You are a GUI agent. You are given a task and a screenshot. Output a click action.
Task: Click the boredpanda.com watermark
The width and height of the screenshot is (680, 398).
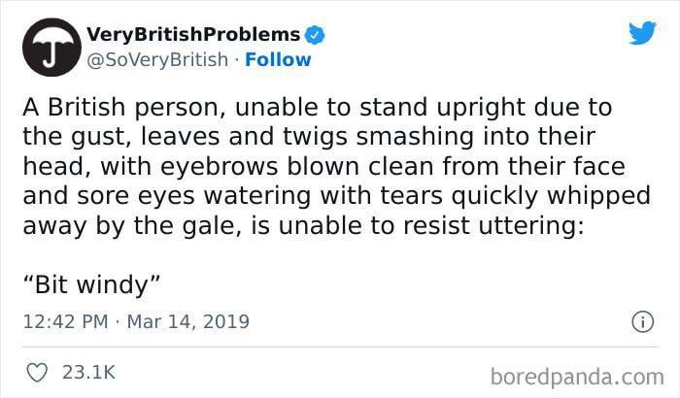(577, 377)
